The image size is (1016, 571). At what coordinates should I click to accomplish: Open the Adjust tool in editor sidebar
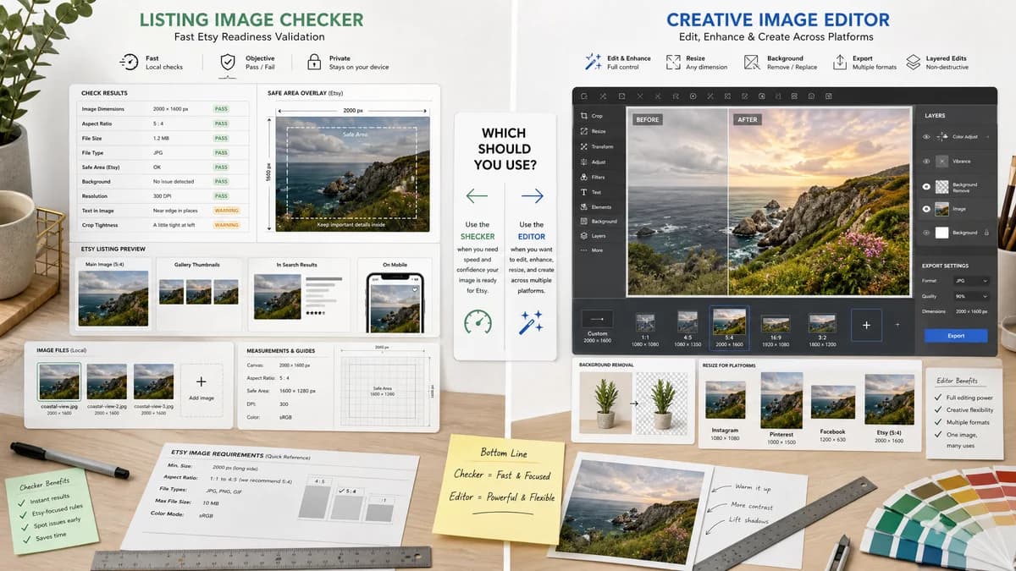(x=593, y=162)
